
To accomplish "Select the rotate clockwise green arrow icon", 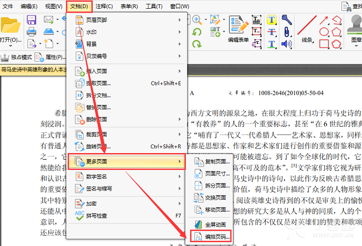I will click(x=197, y=44).
